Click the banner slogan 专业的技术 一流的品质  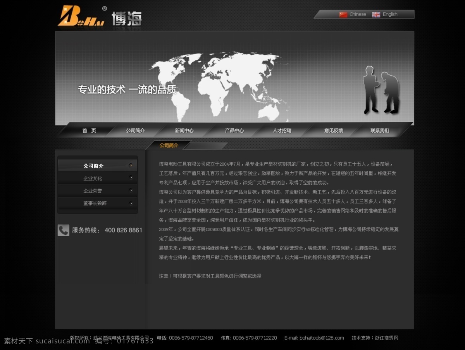pos(127,90)
